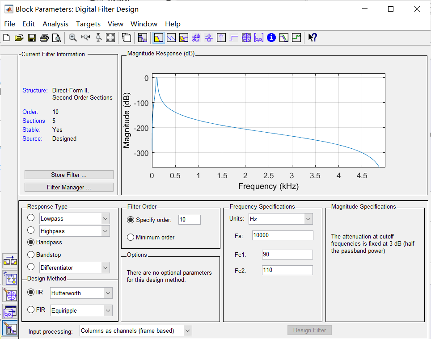Open the Magnitude Response view
This screenshot has height=339, width=431.
pos(158,38)
